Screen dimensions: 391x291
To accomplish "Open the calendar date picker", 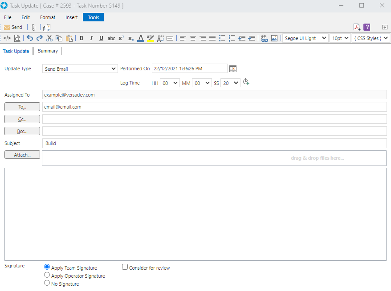I will point(232,69).
